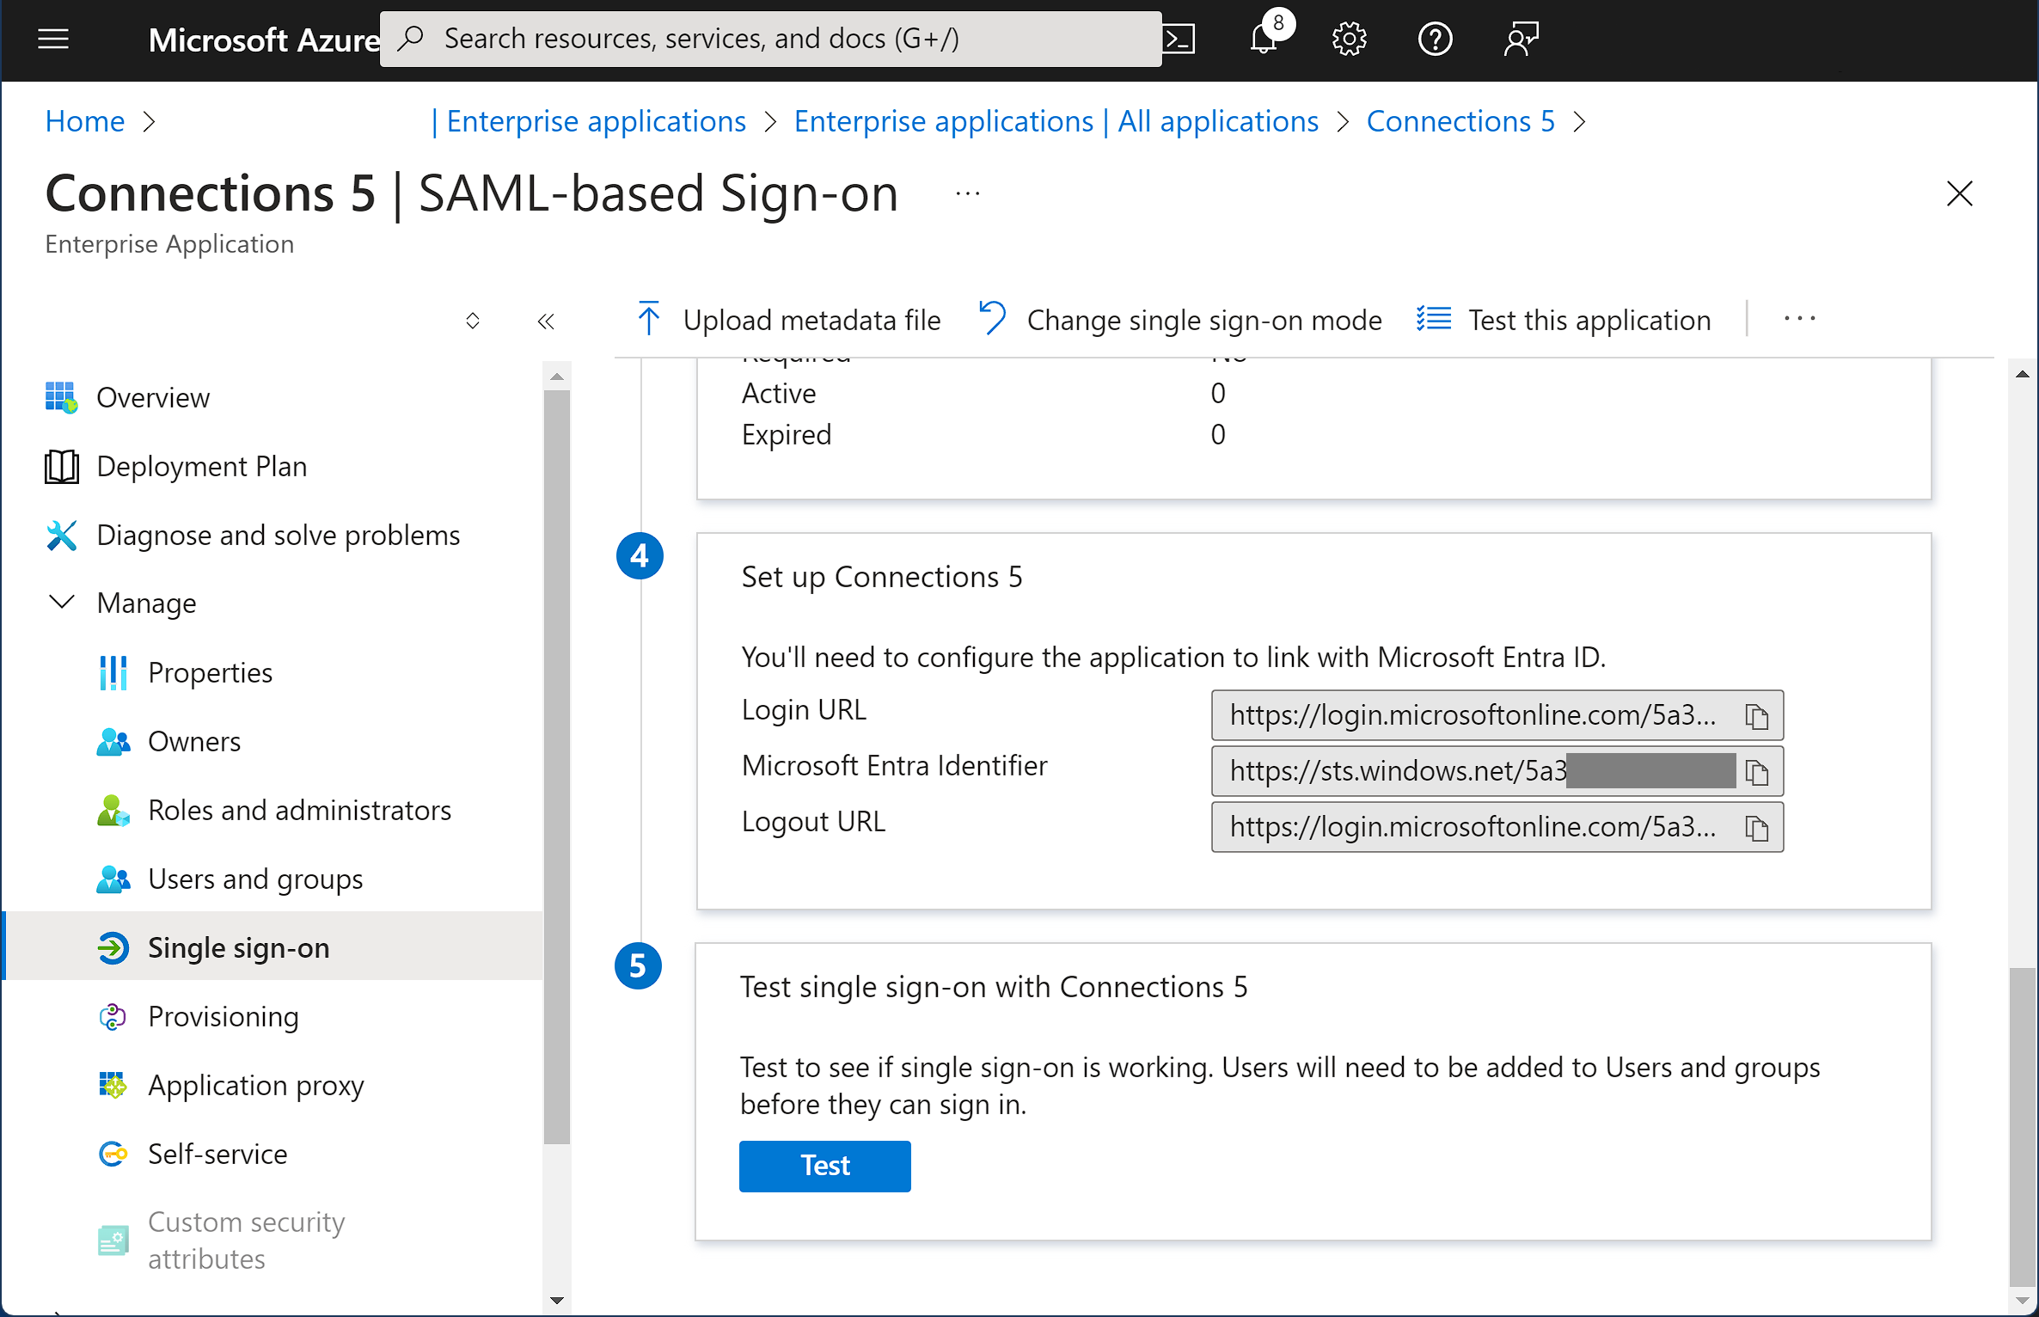
Task: Click the Users and groups icon
Action: (113, 879)
